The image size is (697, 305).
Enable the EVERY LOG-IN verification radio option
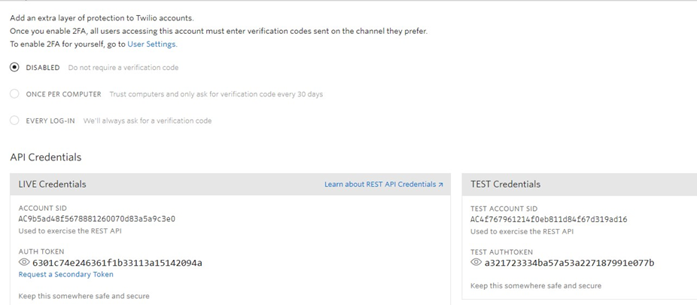[x=14, y=120]
